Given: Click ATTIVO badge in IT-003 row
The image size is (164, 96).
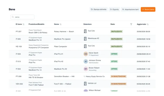Looking at the screenshot, I should [x=114, y=54].
